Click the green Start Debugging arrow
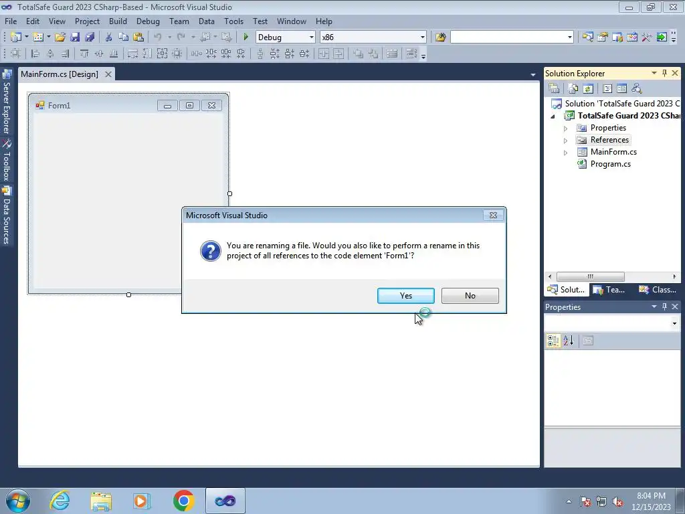The height and width of the screenshot is (514, 685). 246,37
